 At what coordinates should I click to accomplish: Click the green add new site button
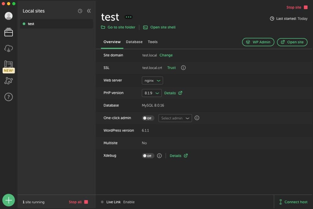pos(9,200)
